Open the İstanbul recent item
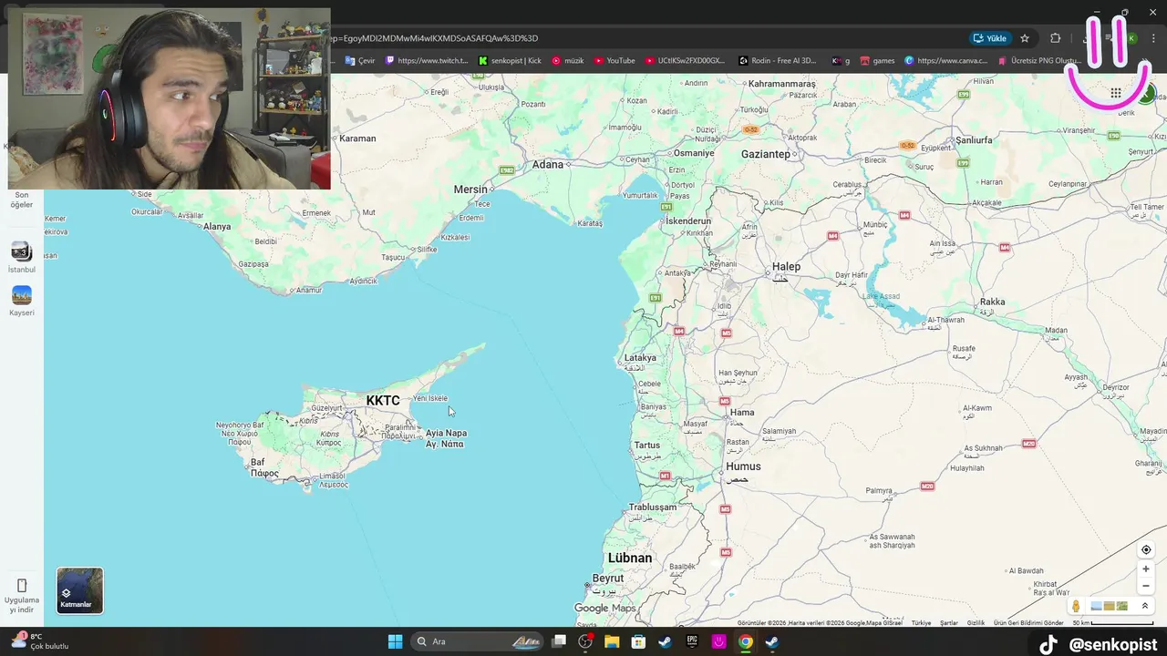This screenshot has height=656, width=1167. tap(21, 257)
